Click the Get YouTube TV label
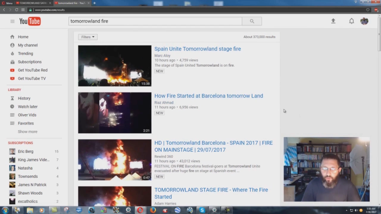The image size is (381, 214). (x=32, y=78)
